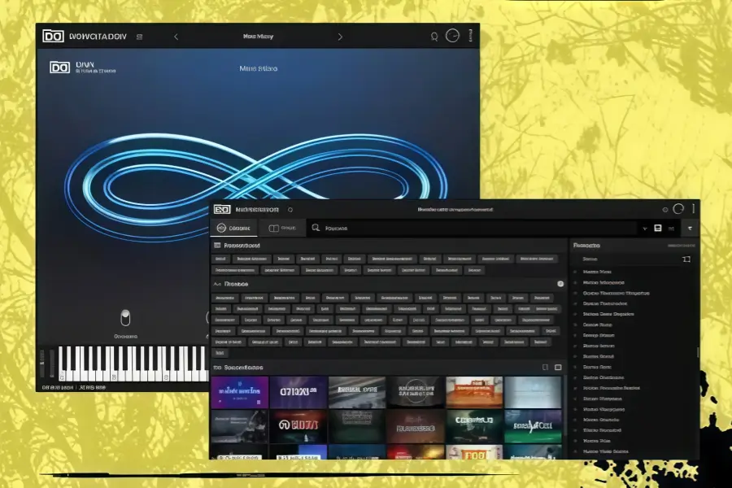Screen dimensions: 732x488
Task: Collapse the first tag section via its list icon
Action: 217,245
